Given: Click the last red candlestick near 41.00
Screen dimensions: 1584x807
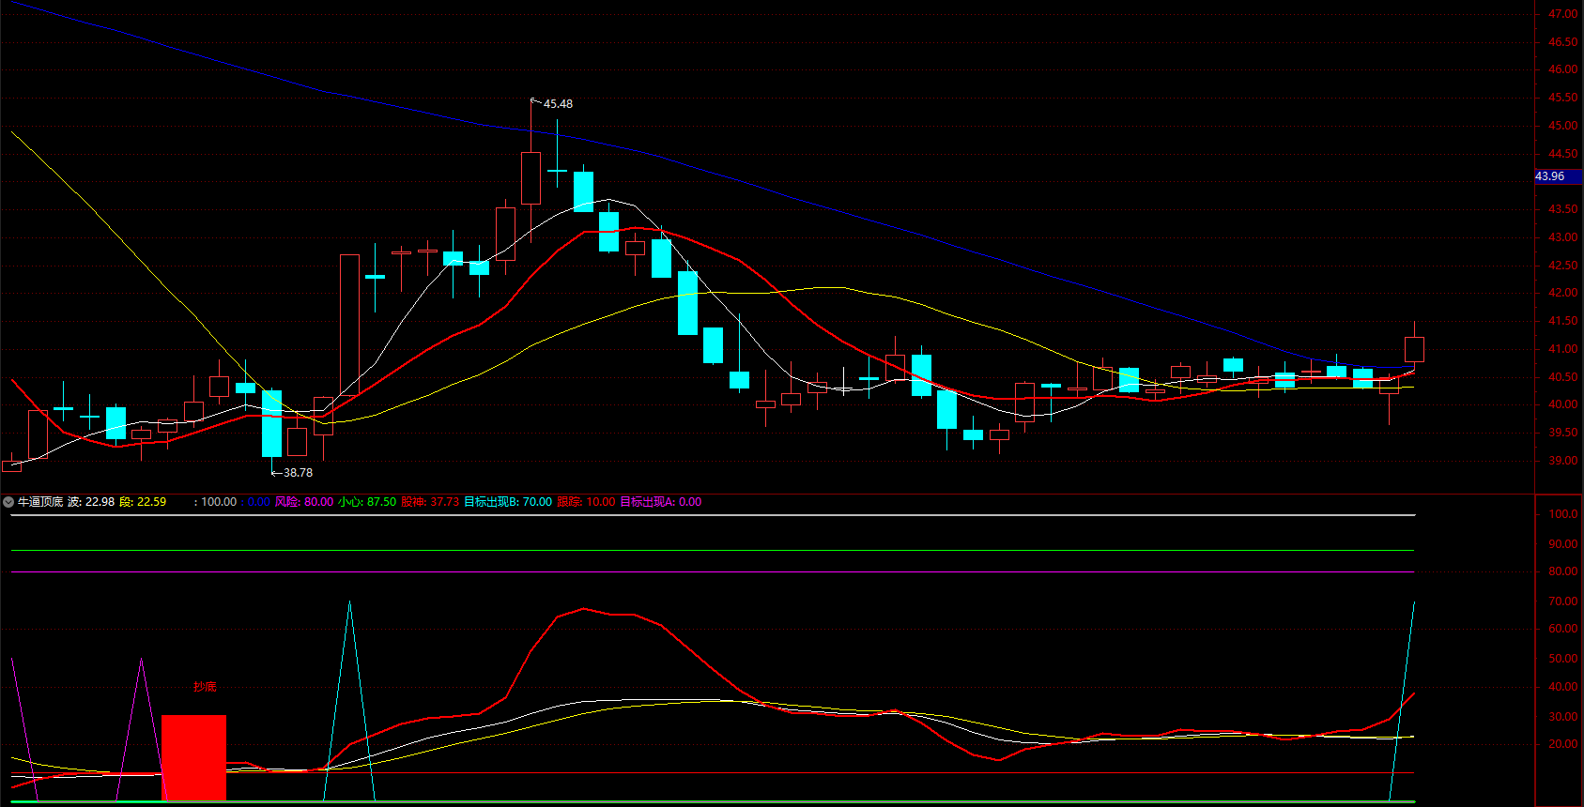Looking at the screenshot, I should [1414, 349].
